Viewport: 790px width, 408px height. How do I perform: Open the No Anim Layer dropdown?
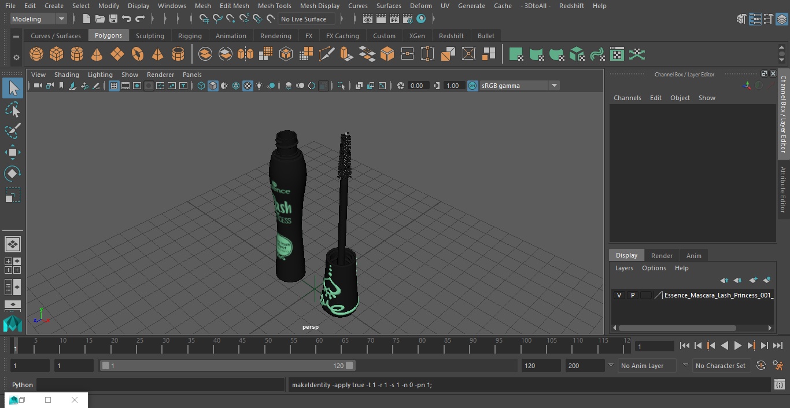pyautogui.click(x=648, y=366)
